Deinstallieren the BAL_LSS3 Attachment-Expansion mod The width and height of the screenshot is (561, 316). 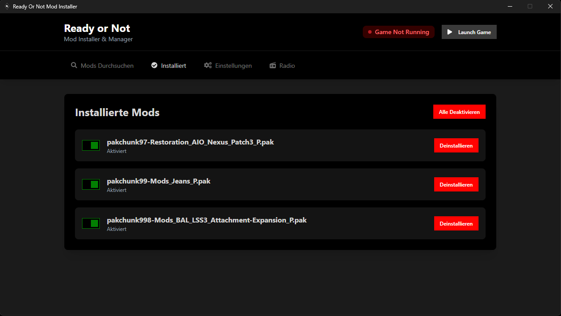tap(456, 223)
